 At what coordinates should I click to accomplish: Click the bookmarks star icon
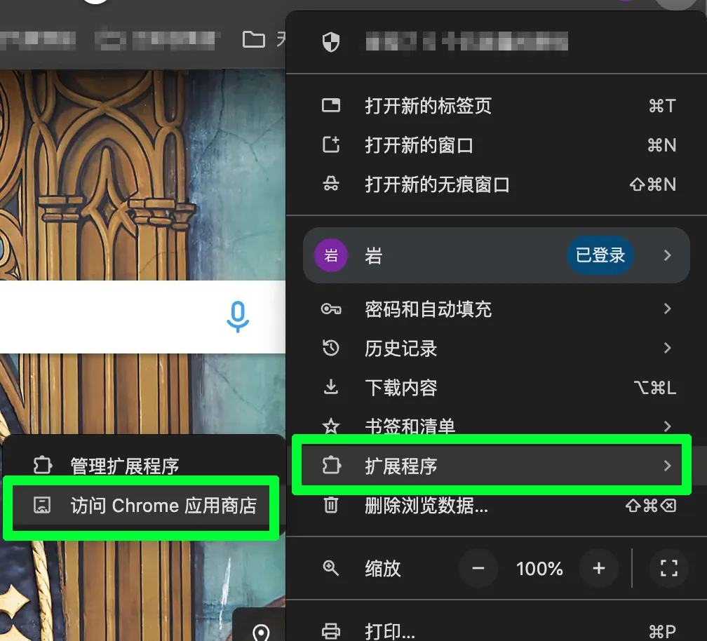click(x=331, y=426)
